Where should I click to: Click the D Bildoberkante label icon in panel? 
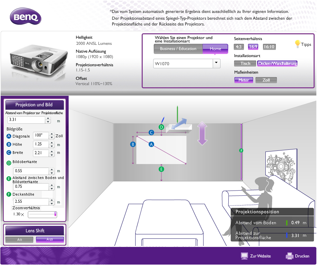pos(9,163)
